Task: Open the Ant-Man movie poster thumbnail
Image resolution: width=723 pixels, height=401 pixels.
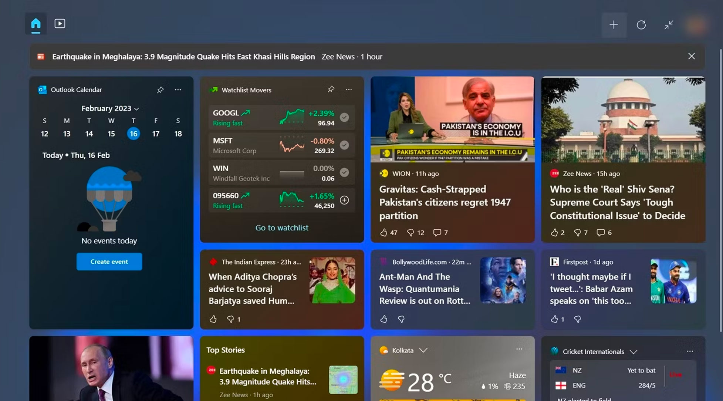Action: click(x=503, y=280)
